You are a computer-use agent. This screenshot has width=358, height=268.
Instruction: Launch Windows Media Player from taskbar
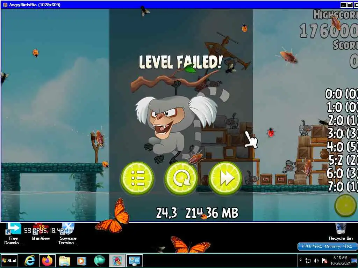tap(82, 261)
